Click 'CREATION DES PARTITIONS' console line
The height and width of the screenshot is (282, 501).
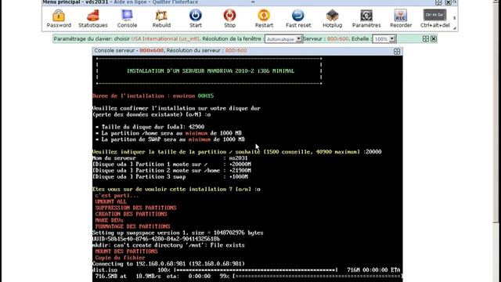131,214
